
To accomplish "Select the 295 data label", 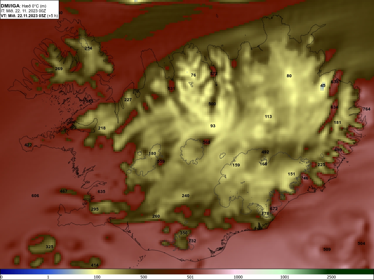I will coord(95,209).
